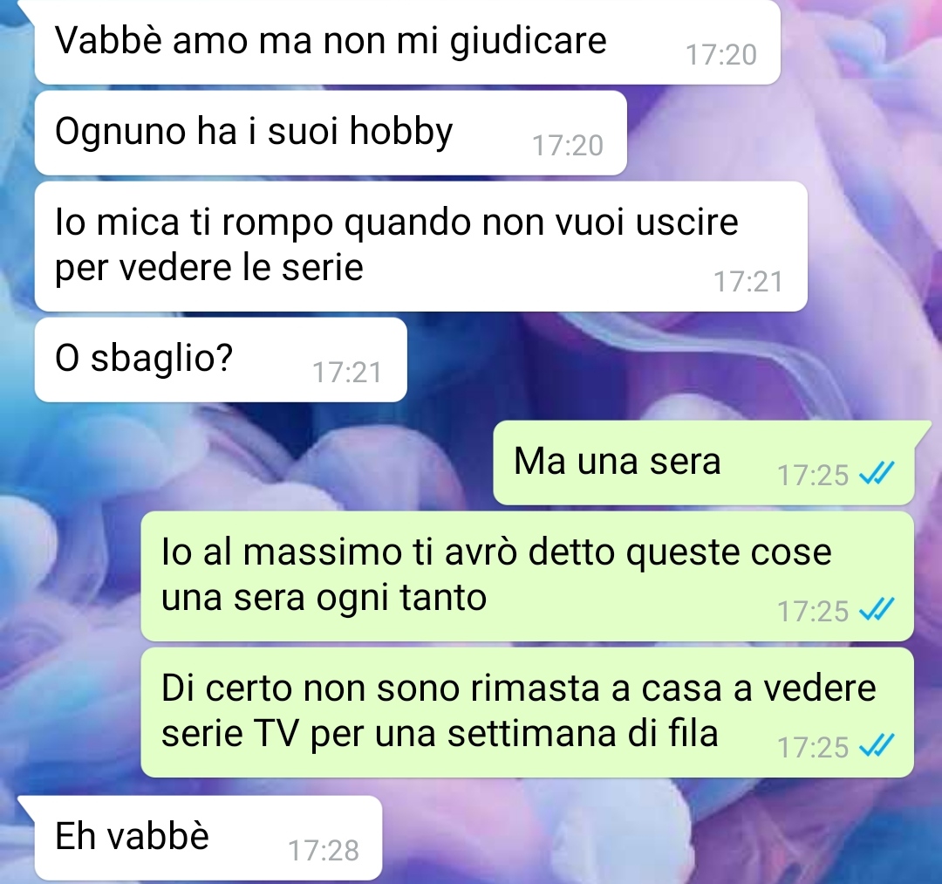Tap the 17:21 timestamp on 'per vedere le serie'
Screen dimensions: 942x884
click(x=748, y=282)
